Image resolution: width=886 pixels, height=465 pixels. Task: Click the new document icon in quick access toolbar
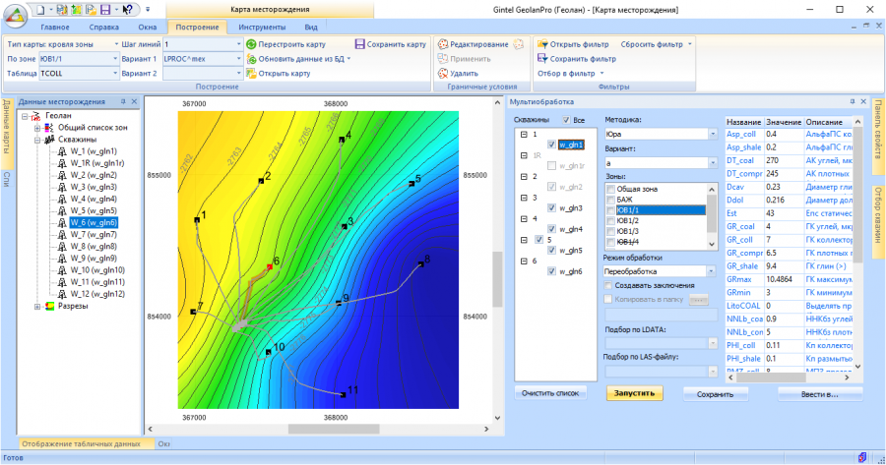40,10
